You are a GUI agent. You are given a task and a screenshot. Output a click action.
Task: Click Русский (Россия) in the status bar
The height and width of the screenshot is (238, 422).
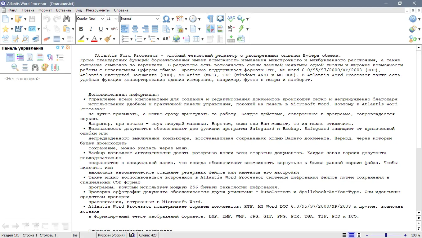click(x=111, y=235)
